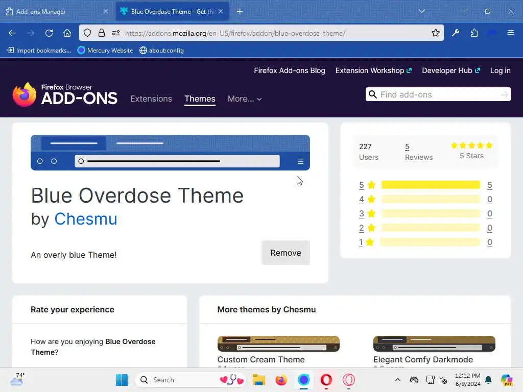Open Elegant Comfy Darkmode theme preview
The height and width of the screenshot is (392, 523).
click(434, 344)
